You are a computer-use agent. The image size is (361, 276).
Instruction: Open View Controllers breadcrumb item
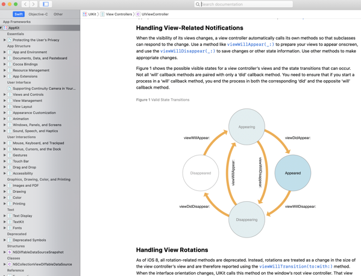coord(119,14)
